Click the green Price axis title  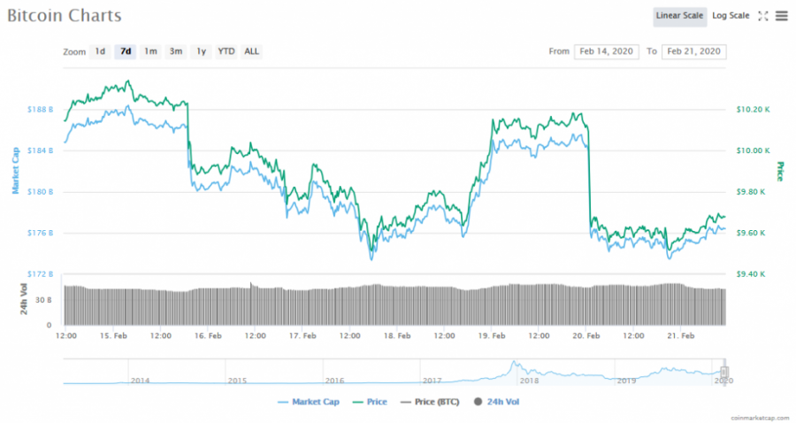(x=780, y=171)
